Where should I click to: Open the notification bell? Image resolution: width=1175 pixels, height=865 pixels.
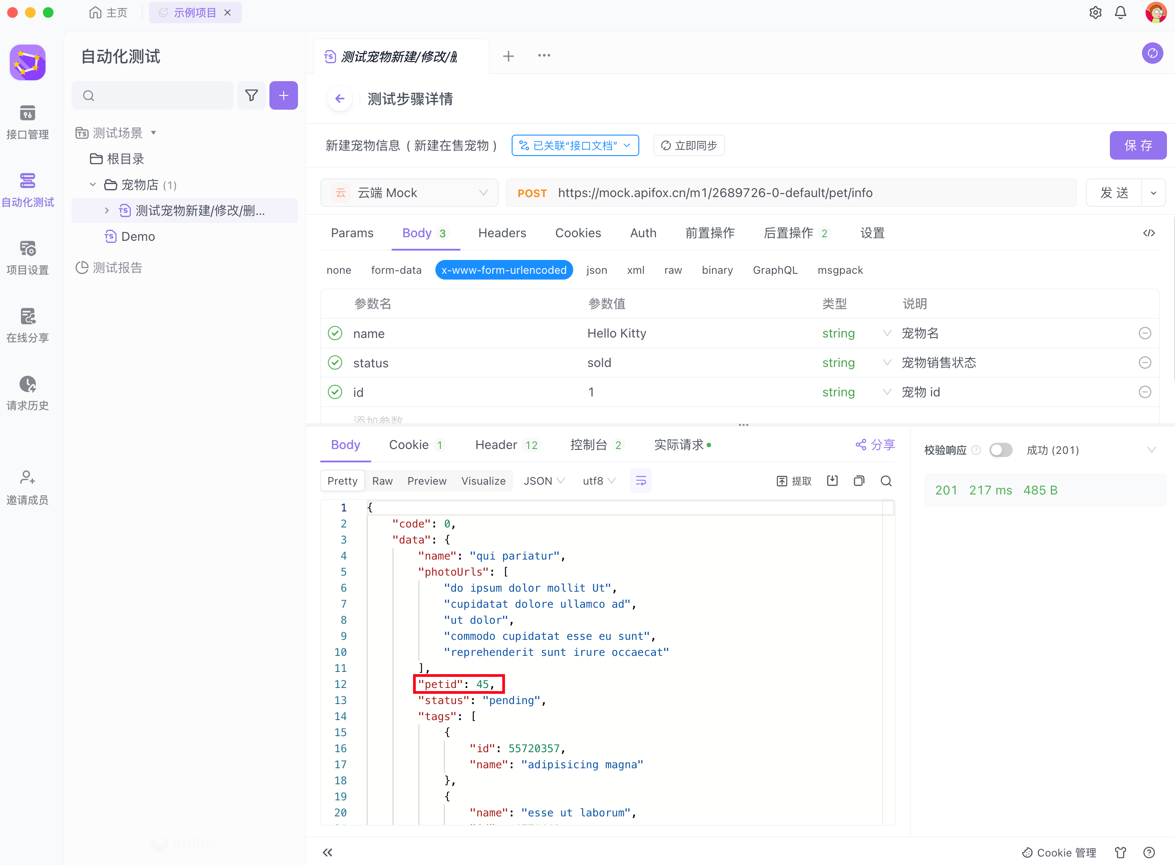1120,12
